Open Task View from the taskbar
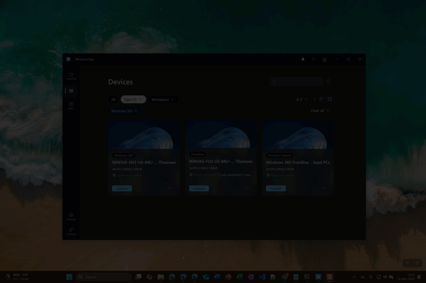This screenshot has height=283, width=426. [138, 277]
